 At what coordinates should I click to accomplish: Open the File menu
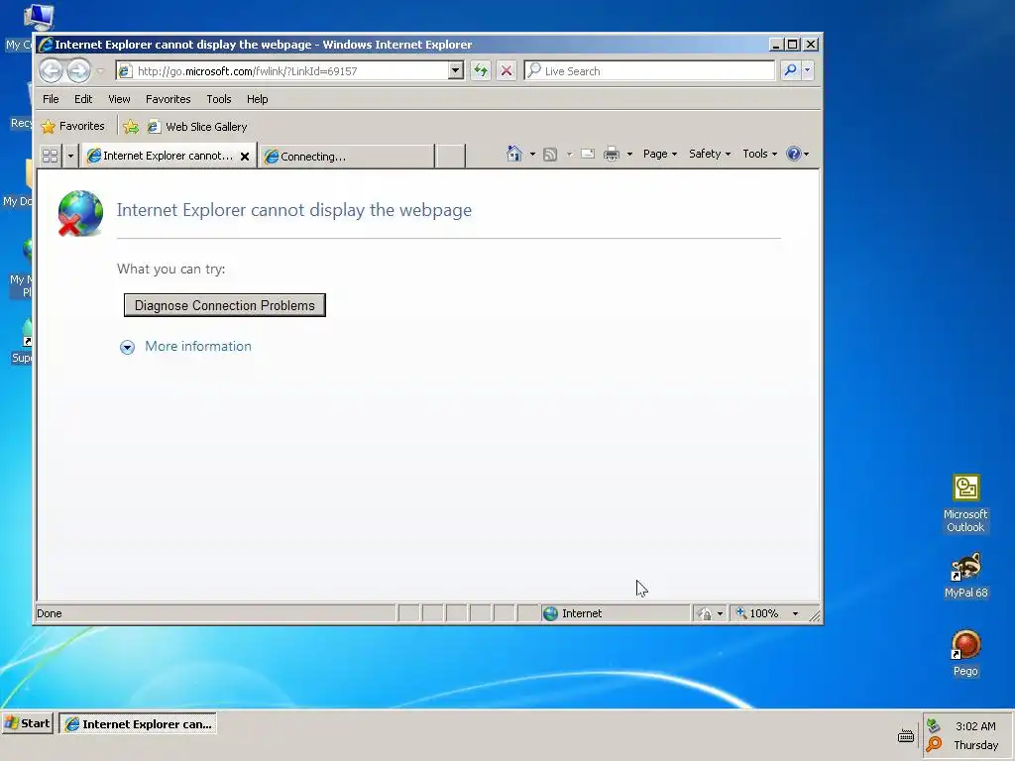(x=51, y=99)
